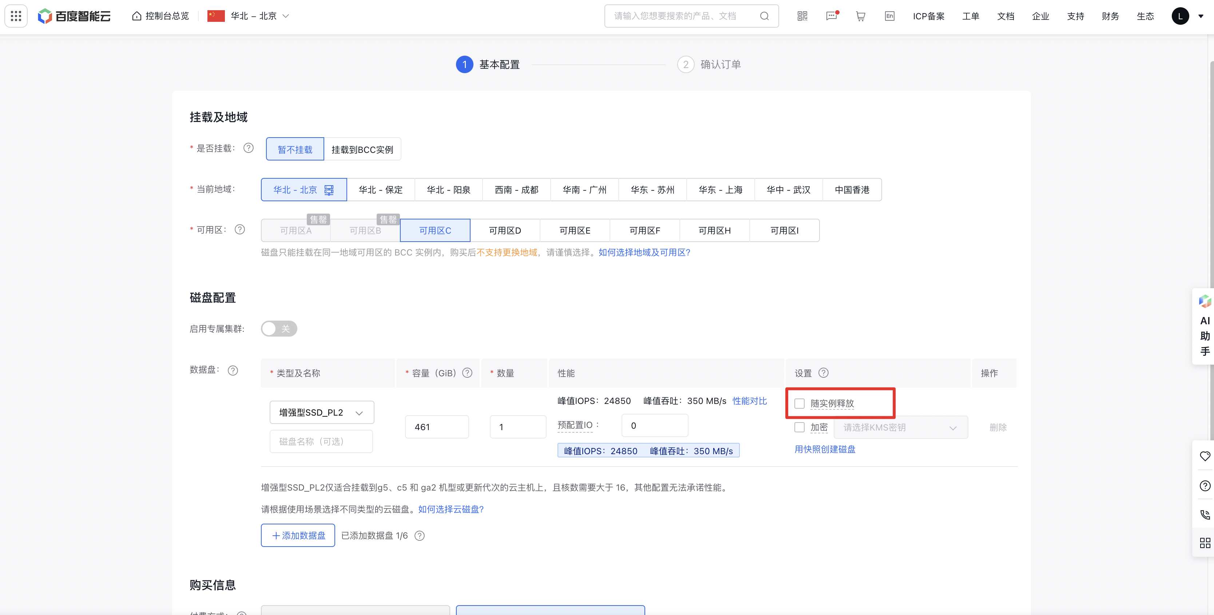Toggle the 启用专属集群 switch
The height and width of the screenshot is (615, 1214).
(279, 329)
